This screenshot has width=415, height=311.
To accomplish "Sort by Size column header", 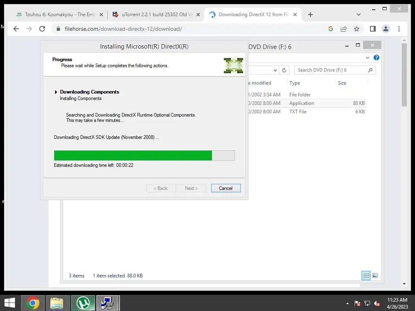I will pos(342,83).
